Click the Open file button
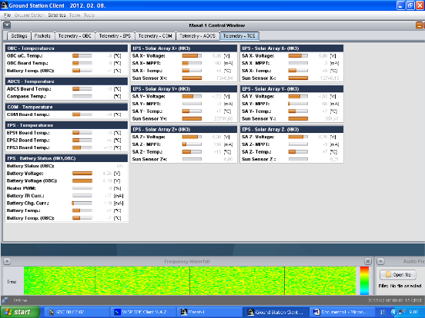 pos(398,275)
